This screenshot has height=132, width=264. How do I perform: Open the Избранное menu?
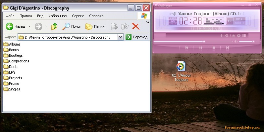(58, 16)
